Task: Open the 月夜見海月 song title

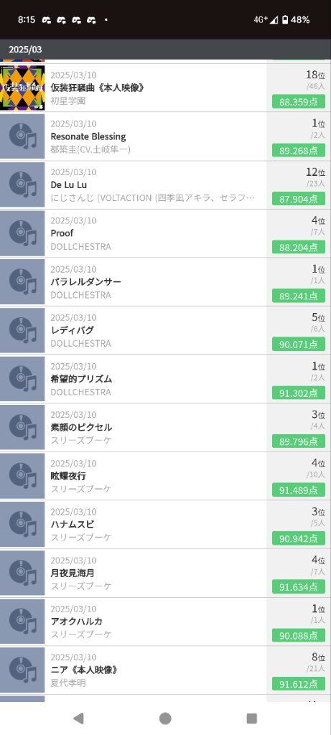Action: coord(73,573)
